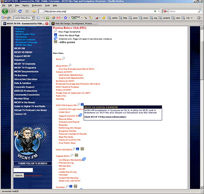Click the Visit WCNY-FM for more information tooltip link
The height and width of the screenshot is (194, 204).
pos(105,117)
